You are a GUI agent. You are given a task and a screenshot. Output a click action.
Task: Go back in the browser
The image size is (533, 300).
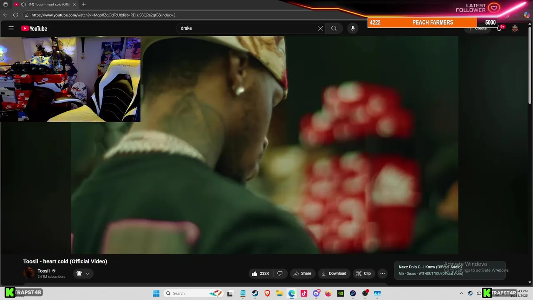(x=5, y=15)
